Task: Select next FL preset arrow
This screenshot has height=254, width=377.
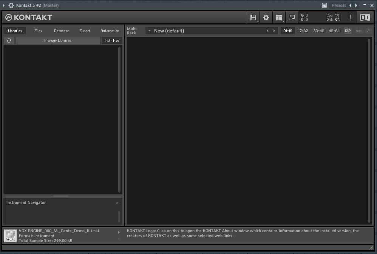Action: pos(356,5)
